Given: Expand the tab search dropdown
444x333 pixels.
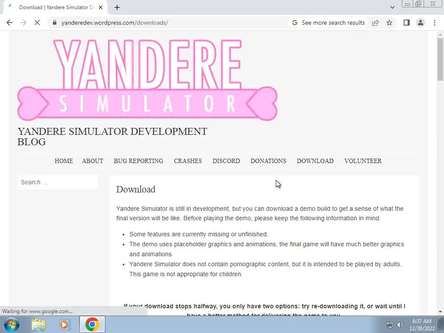Looking at the screenshot, I should coord(392,7).
